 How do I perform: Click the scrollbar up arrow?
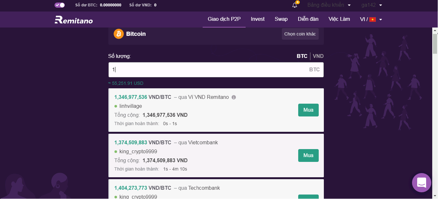point(435,30)
